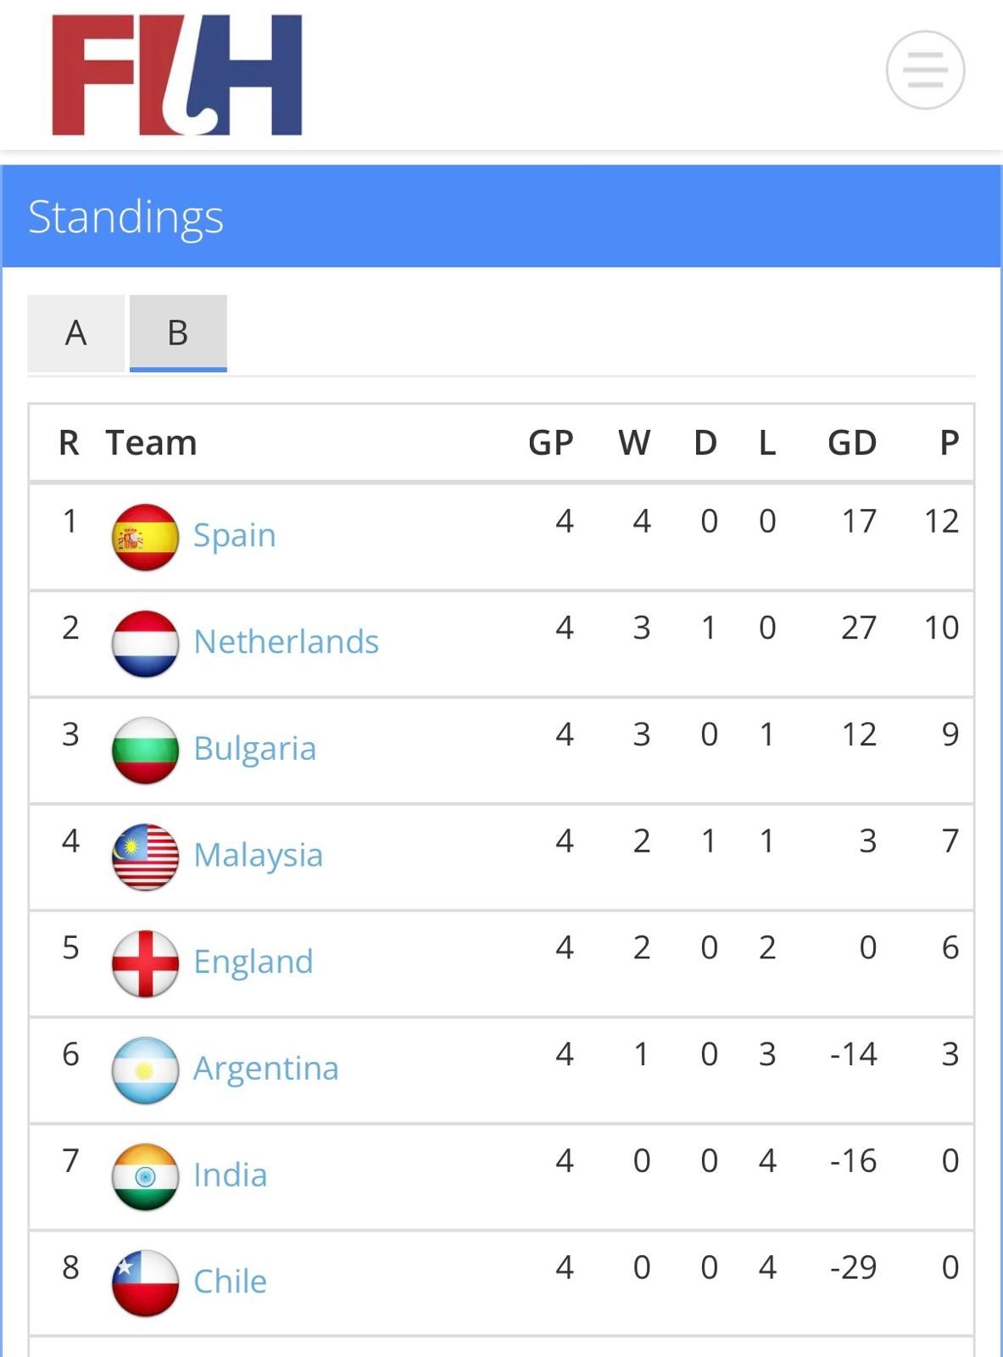Click the Spain flag icon
This screenshot has width=1003, height=1357.
[x=145, y=537]
